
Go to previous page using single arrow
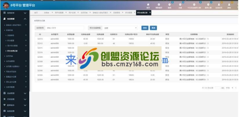236,88
